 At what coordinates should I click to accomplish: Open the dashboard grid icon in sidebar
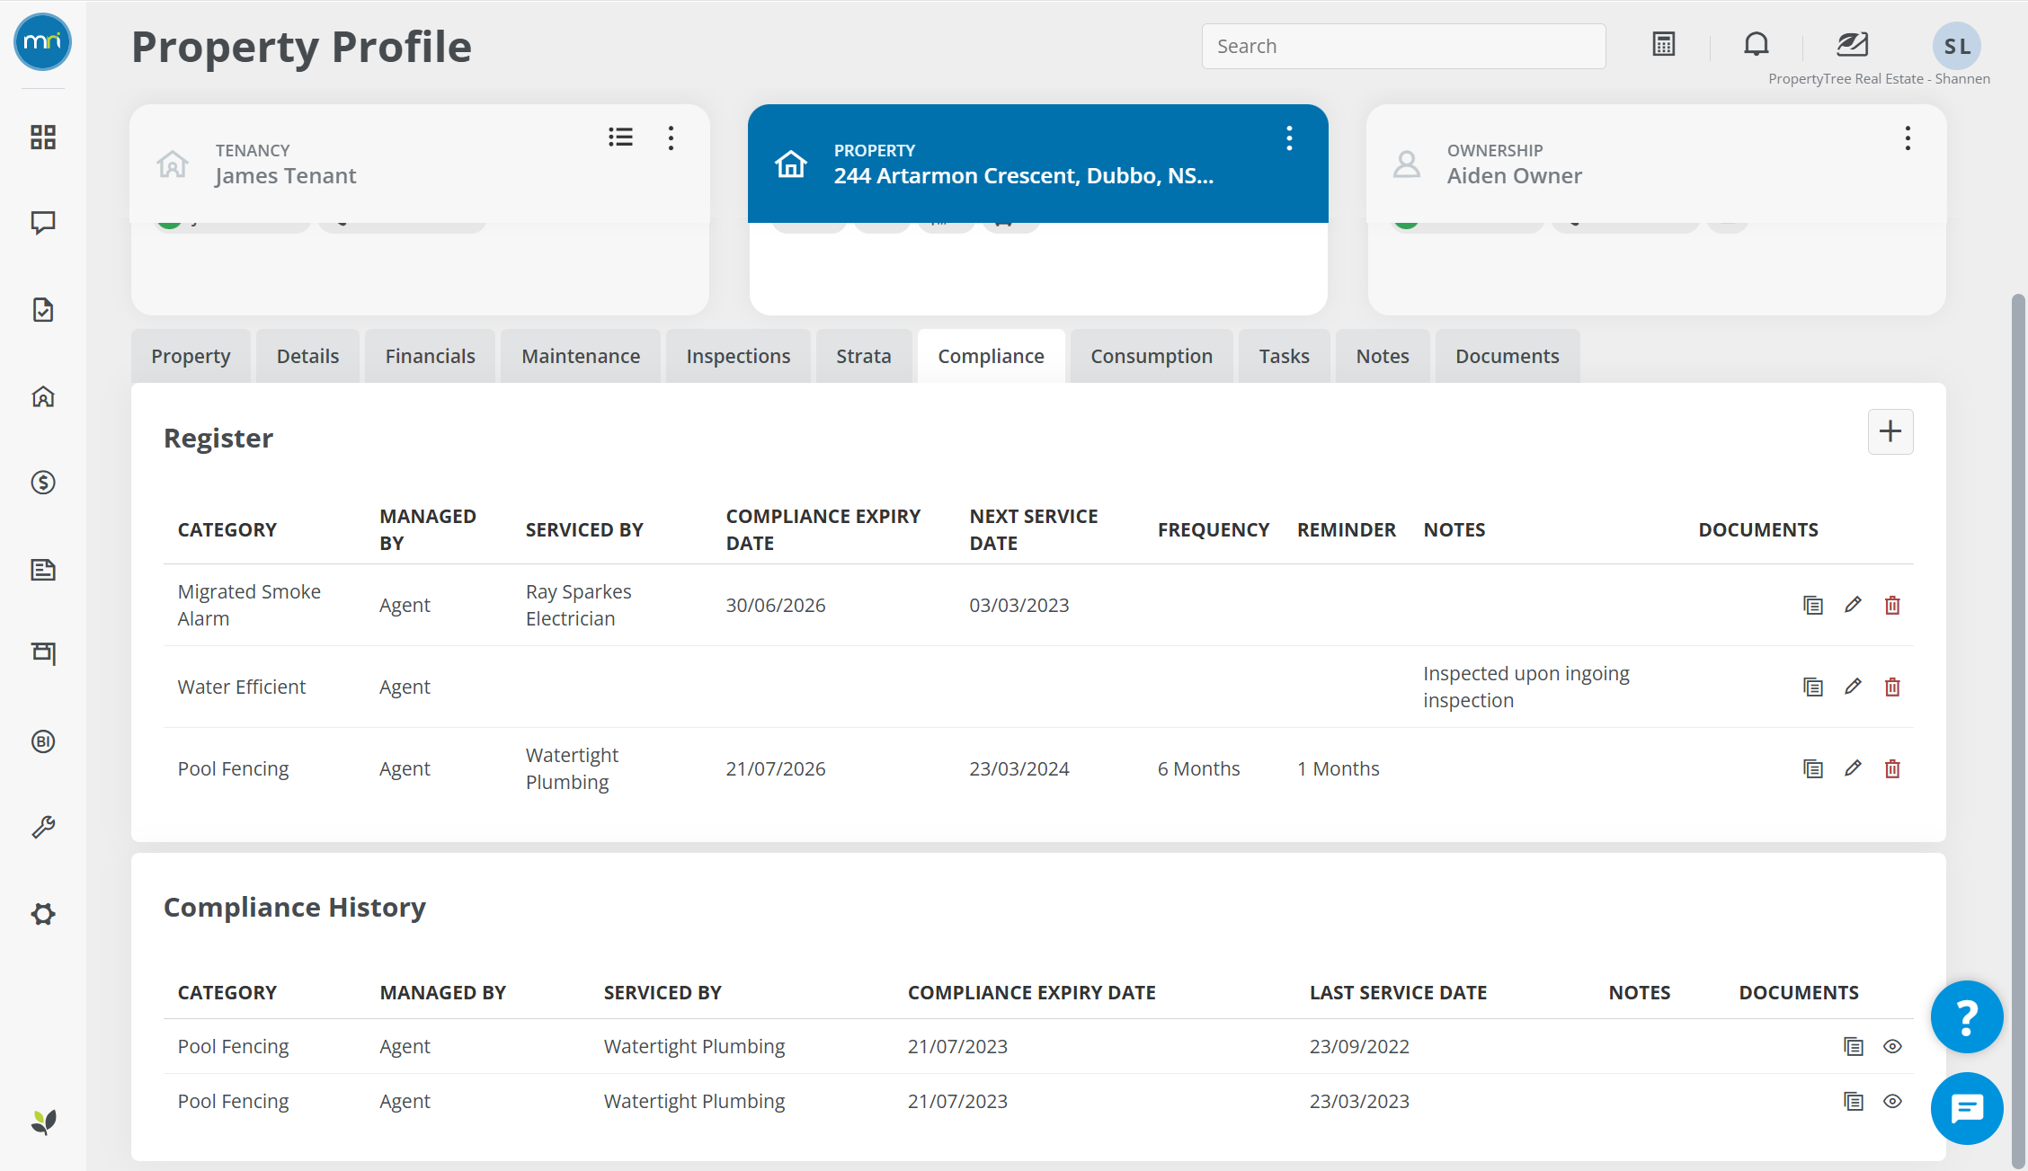click(x=43, y=137)
